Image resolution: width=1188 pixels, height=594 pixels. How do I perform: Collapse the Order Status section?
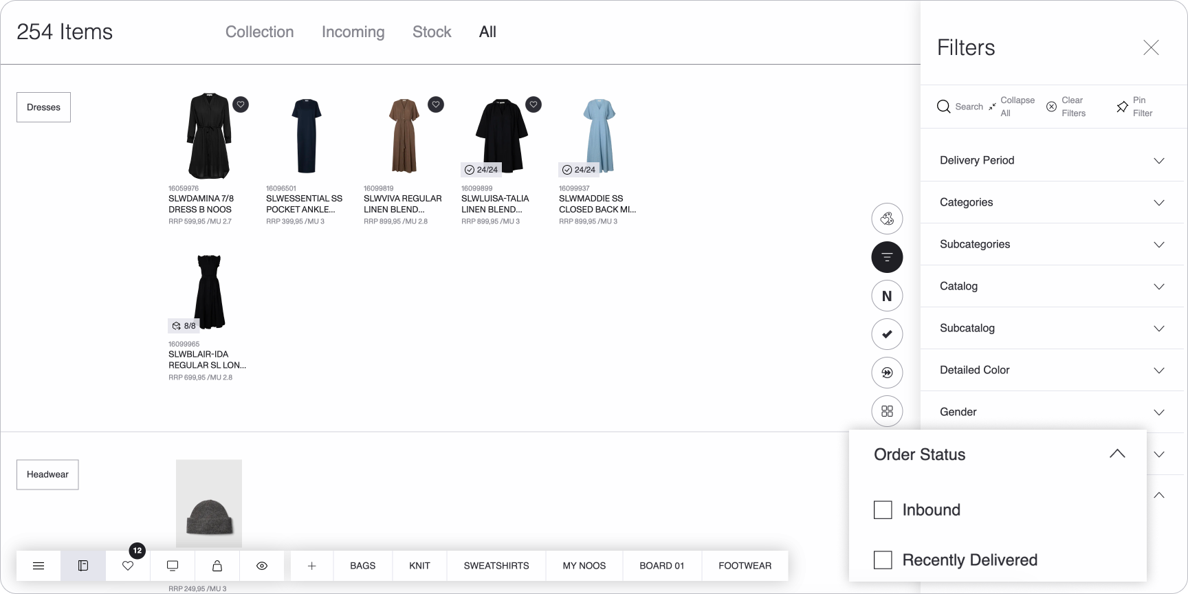pyautogui.click(x=1117, y=454)
